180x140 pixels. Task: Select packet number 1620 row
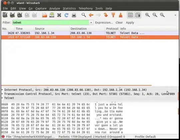(90, 33)
